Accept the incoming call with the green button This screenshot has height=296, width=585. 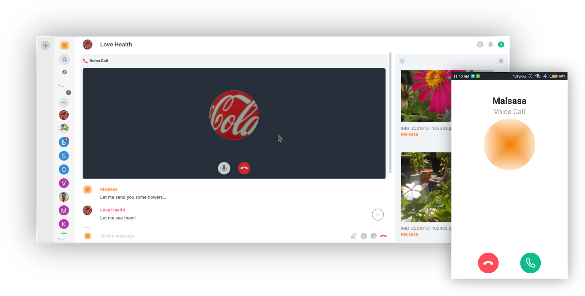pyautogui.click(x=530, y=263)
